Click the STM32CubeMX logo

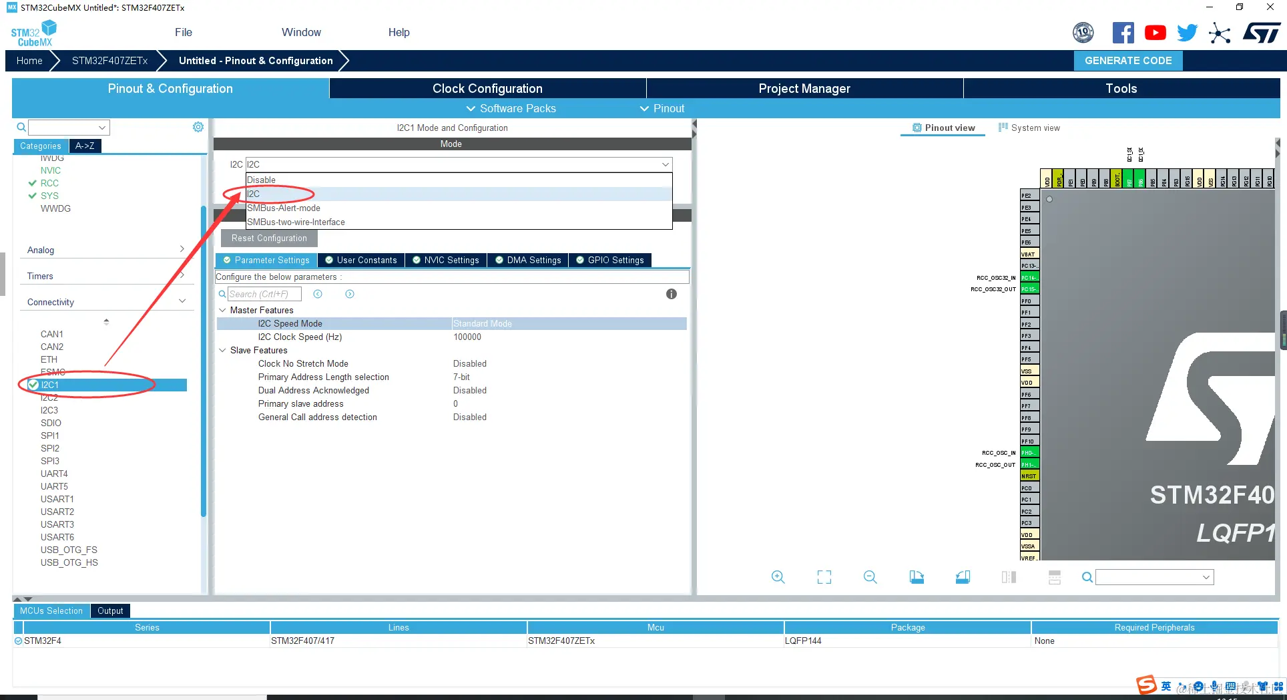[34, 33]
